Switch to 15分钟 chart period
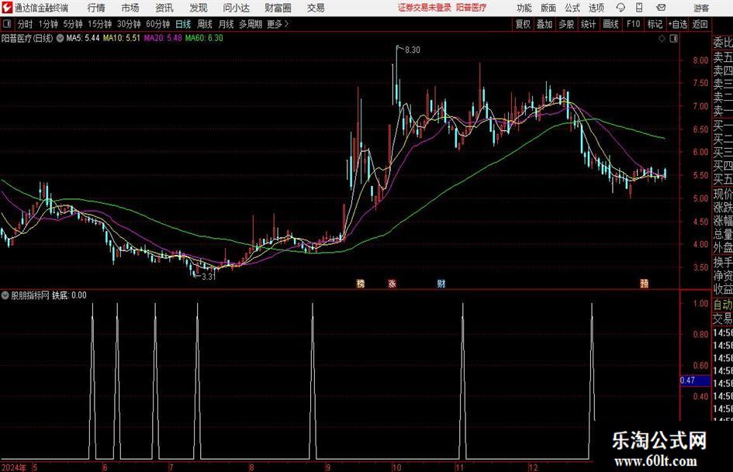Viewport: 733px width, 472px height. [100, 24]
